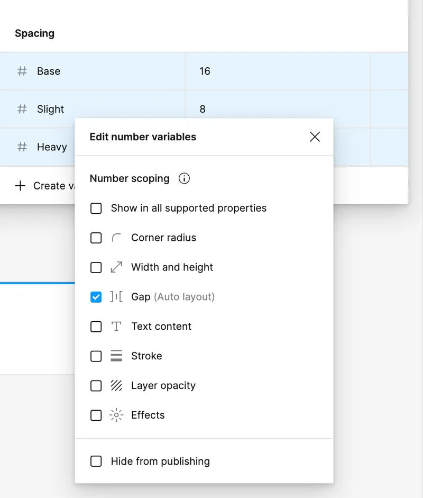Click the Effects sun icon
The height and width of the screenshot is (498, 423).
pyautogui.click(x=116, y=415)
